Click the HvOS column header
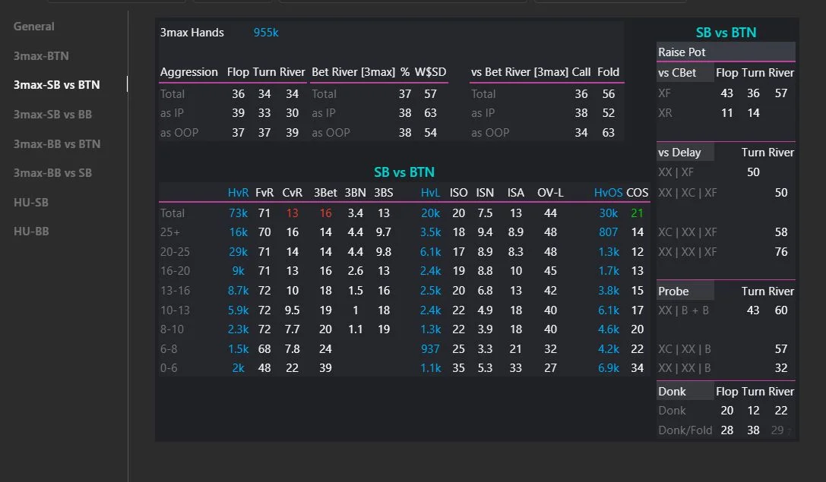The height and width of the screenshot is (482, 826). [x=609, y=193]
